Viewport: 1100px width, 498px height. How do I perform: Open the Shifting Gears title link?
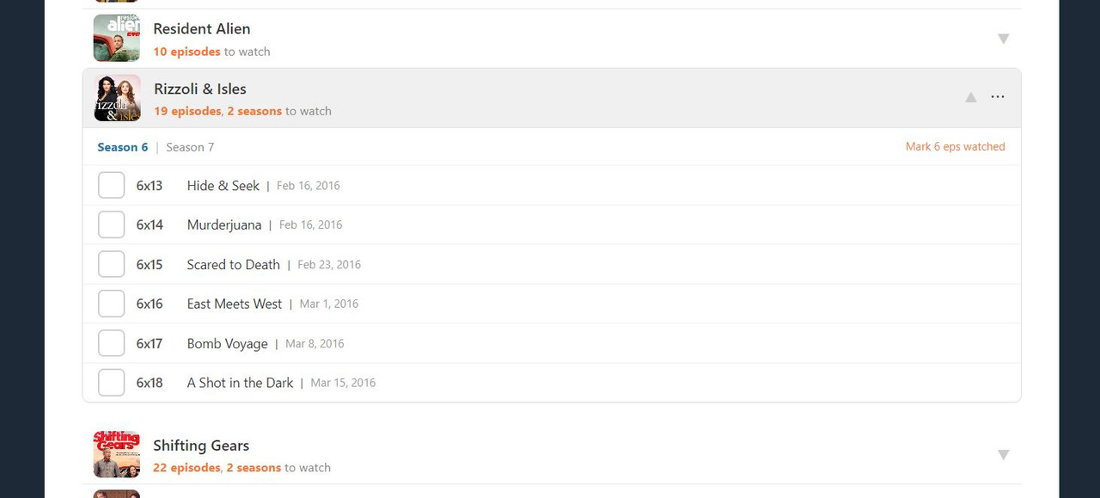click(x=201, y=446)
